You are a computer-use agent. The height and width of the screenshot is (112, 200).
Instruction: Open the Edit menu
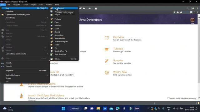[x=8, y=5]
